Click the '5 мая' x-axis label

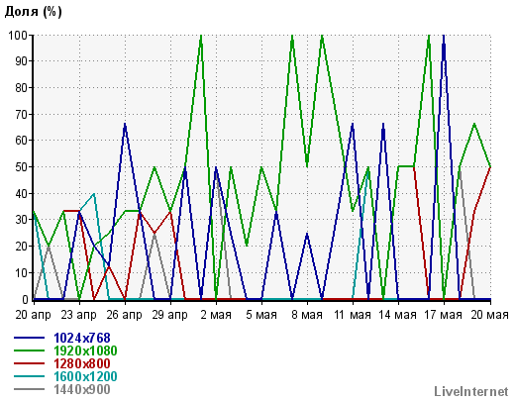[x=261, y=315]
